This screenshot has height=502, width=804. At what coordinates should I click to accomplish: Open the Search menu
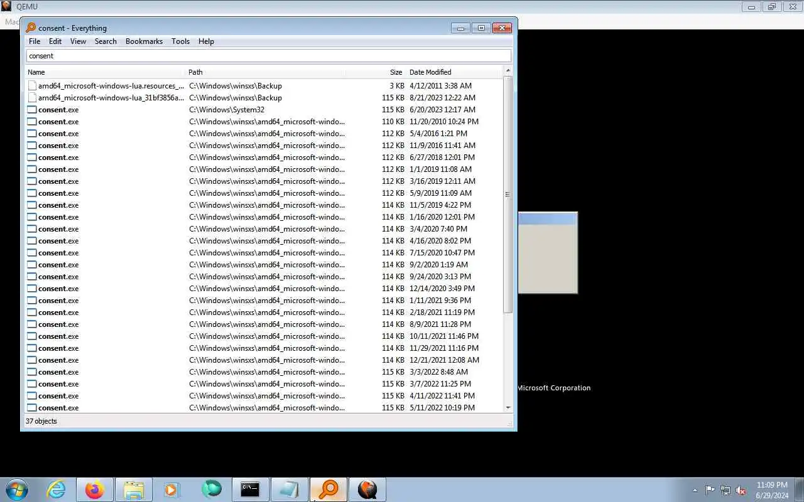tap(106, 41)
